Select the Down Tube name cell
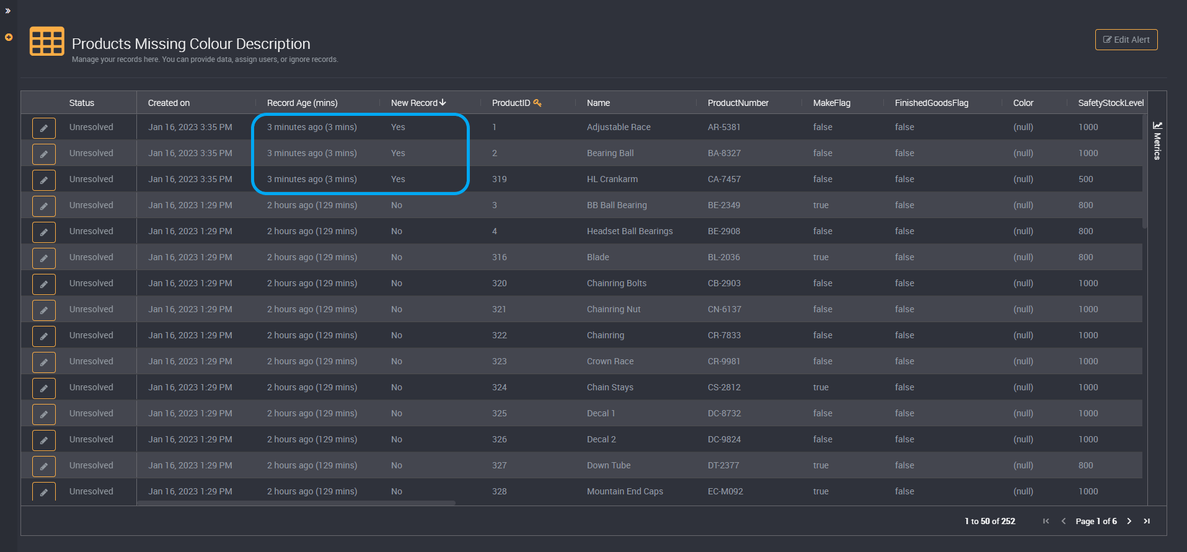This screenshot has height=552, width=1187. (609, 465)
